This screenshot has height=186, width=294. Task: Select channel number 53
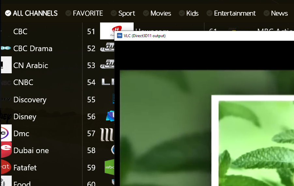tap(91, 65)
